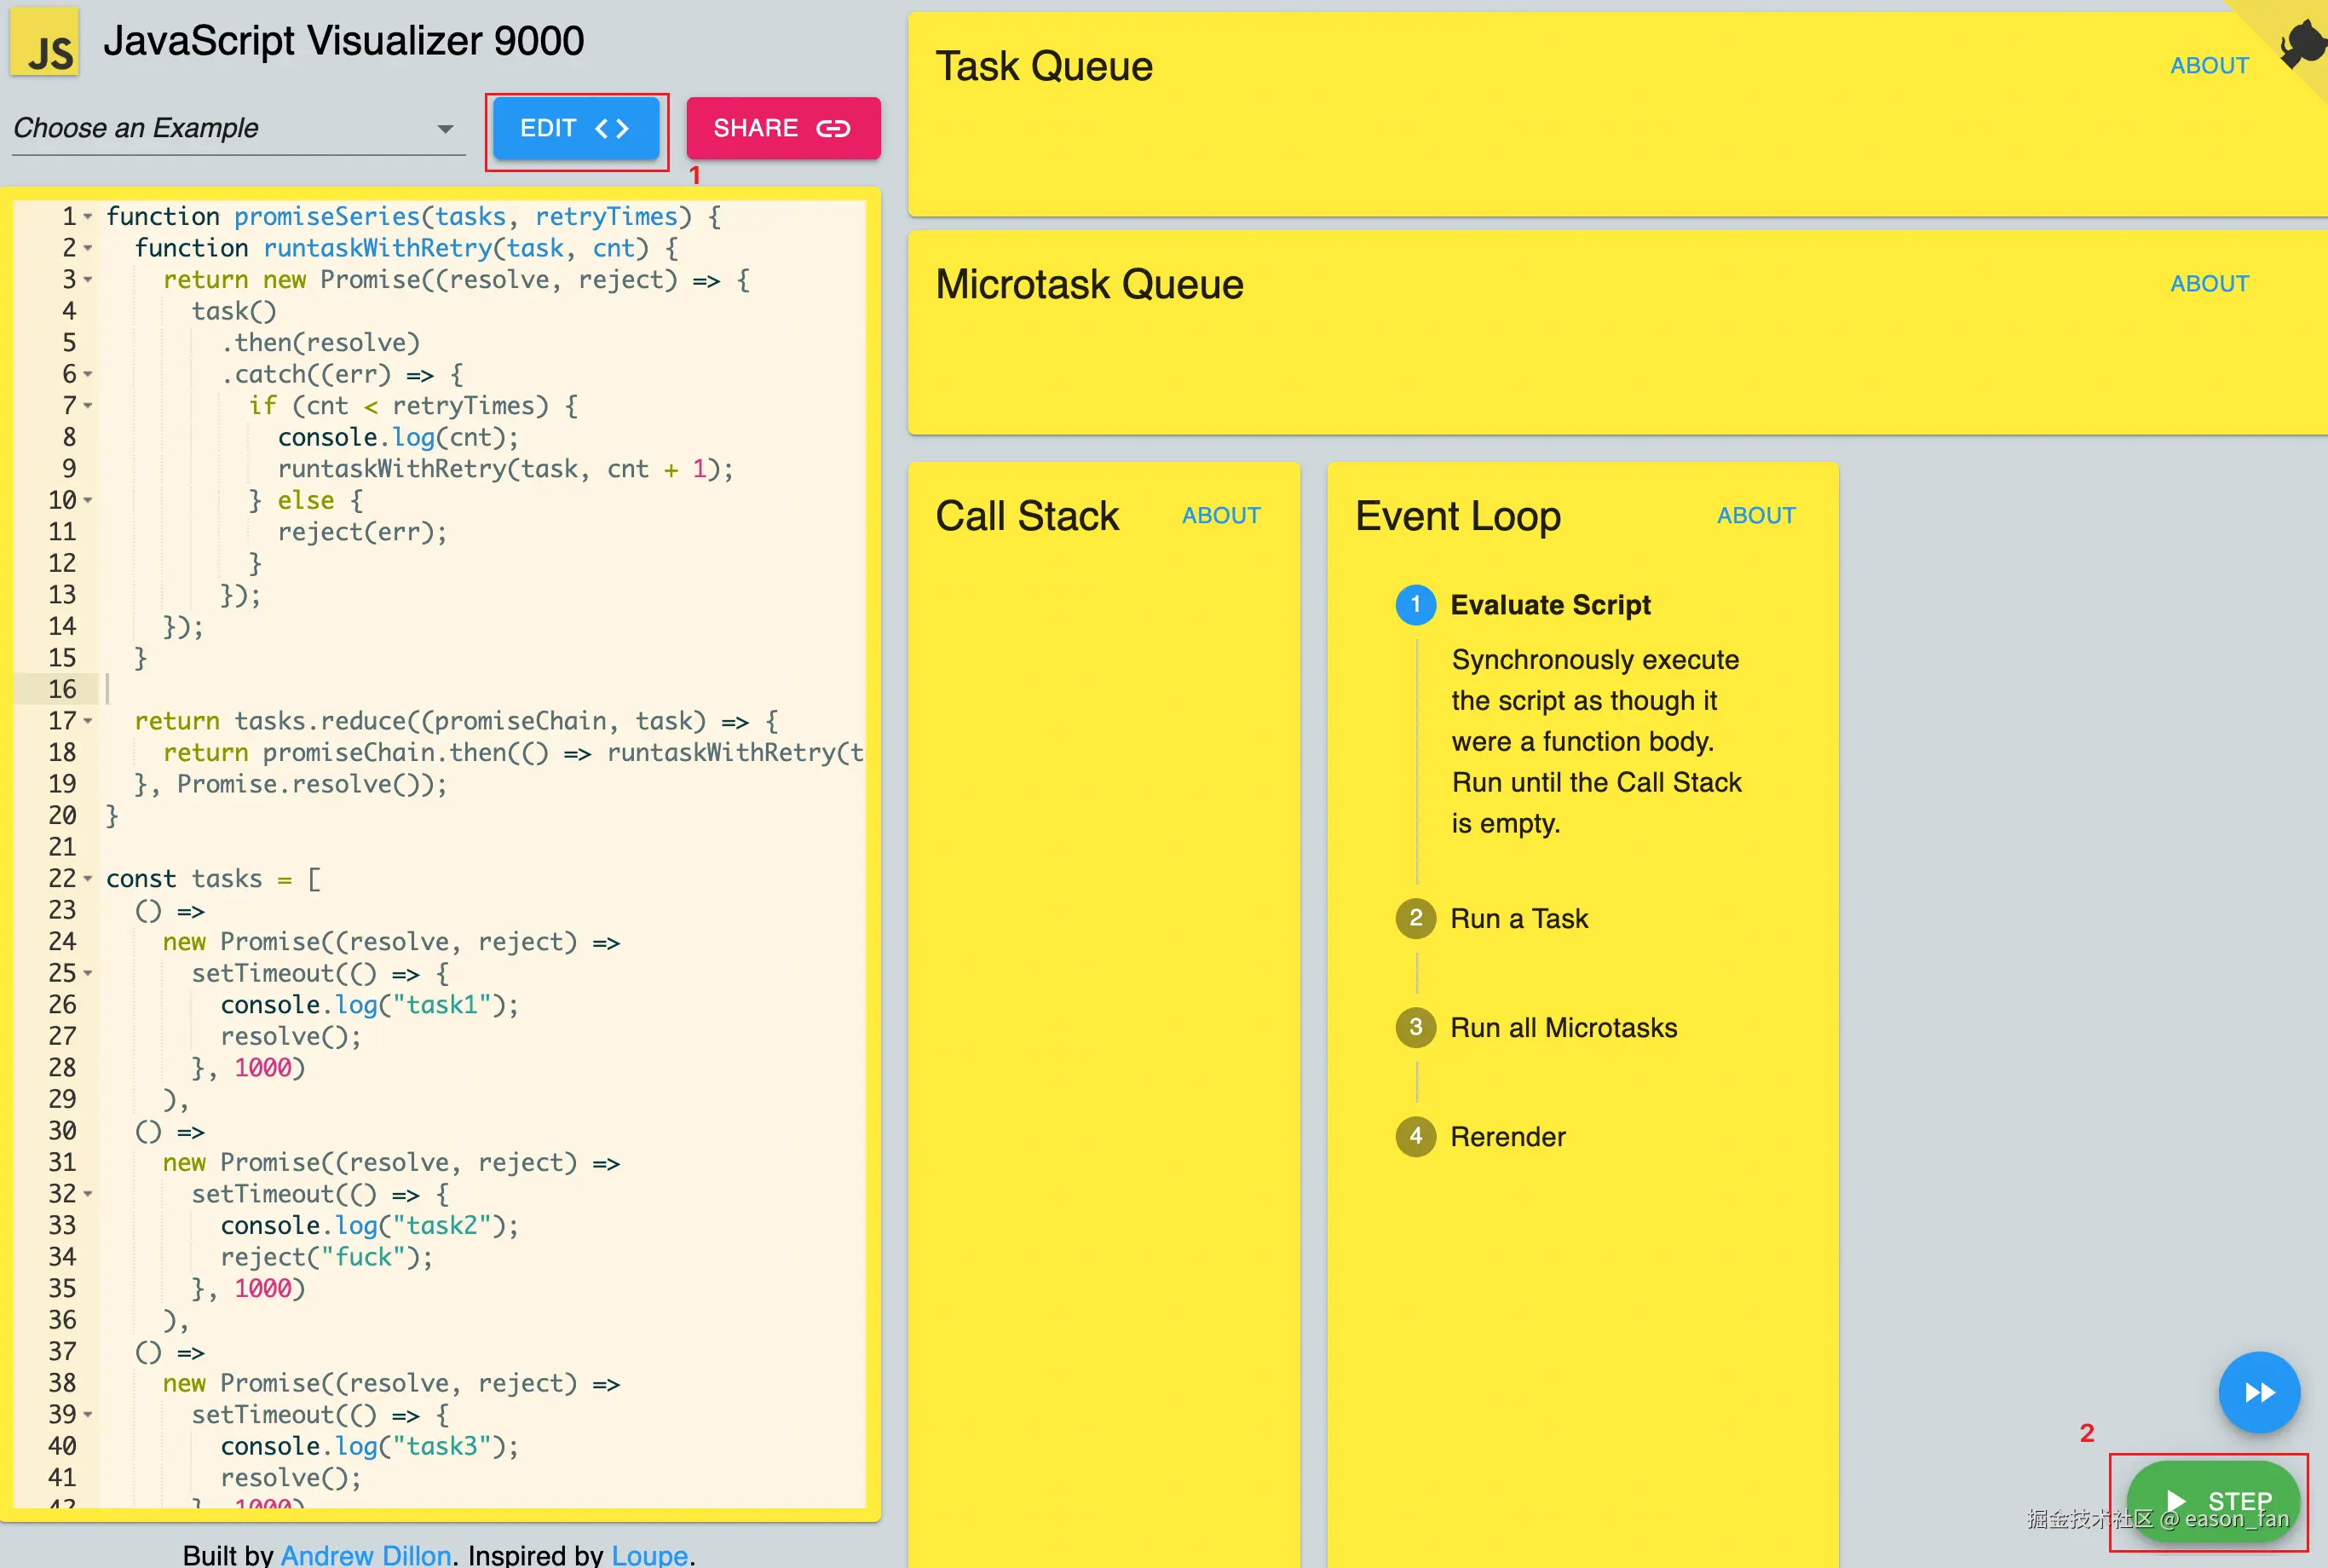
Task: Place cursor on empty line 16
Action: click(x=300, y=689)
